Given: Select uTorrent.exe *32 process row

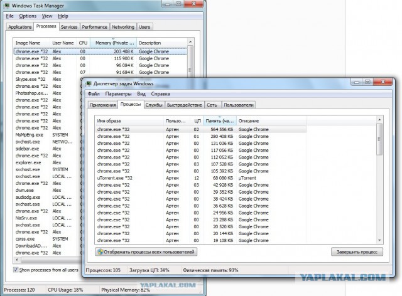Looking at the screenshot, I should point(201,178).
